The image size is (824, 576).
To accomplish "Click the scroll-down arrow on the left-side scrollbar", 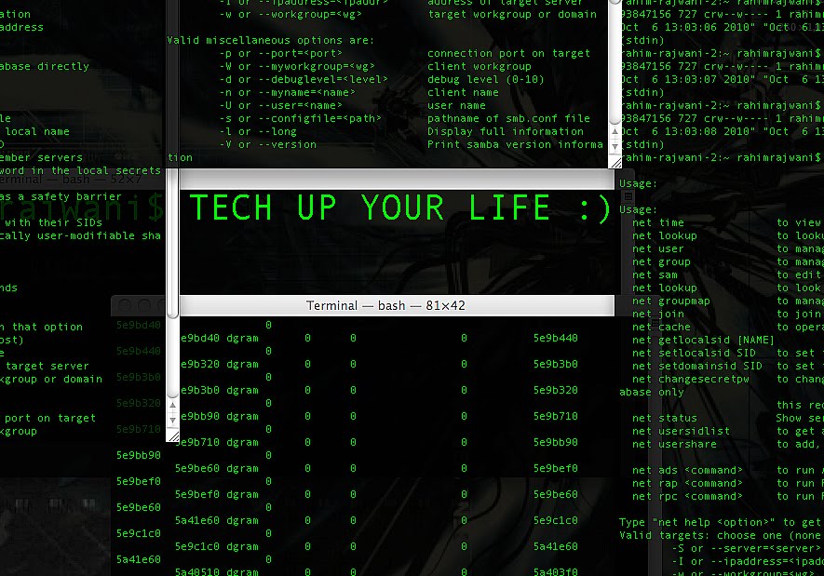I will click(173, 419).
